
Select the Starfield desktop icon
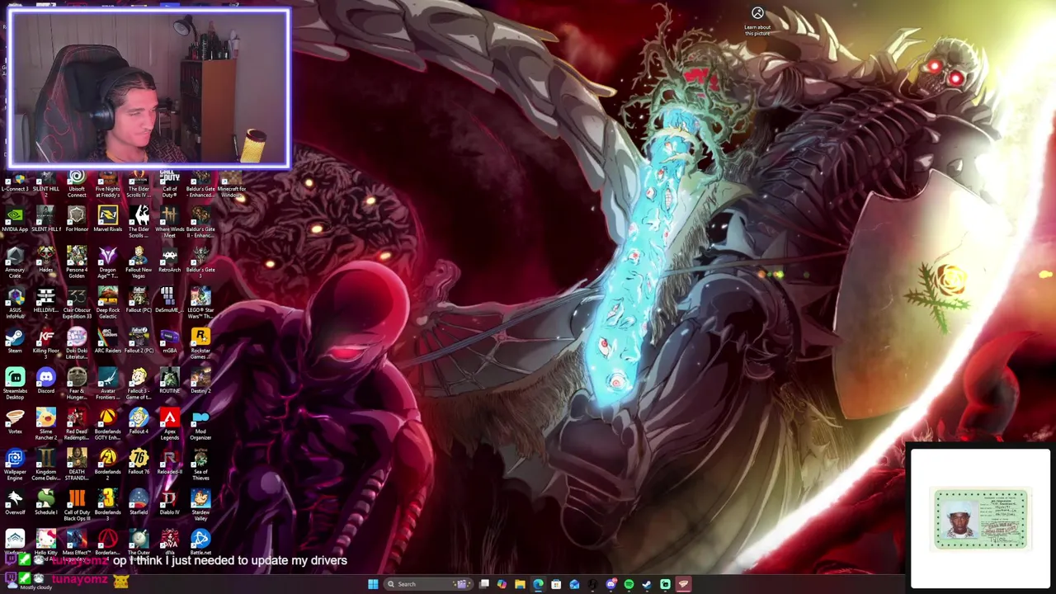coord(139,503)
